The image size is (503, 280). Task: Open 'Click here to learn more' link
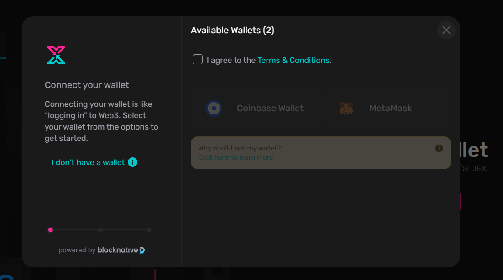[x=236, y=157]
